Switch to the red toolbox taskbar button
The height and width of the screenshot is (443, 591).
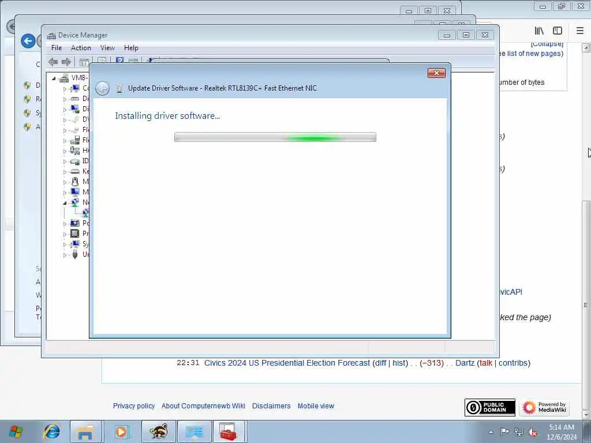[229, 431]
